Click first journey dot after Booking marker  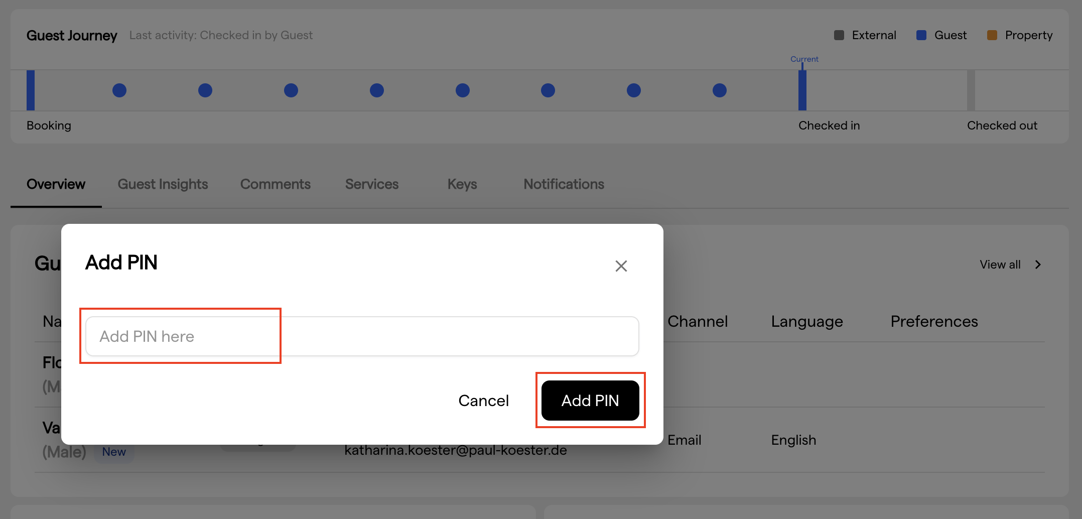coord(119,90)
